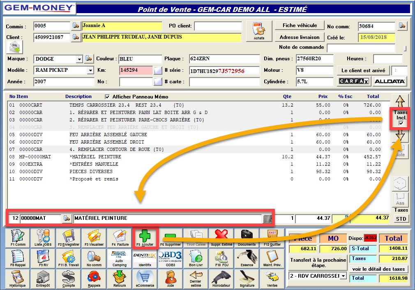Open eCommerce cart icon
Screen dimensions: 415x290
tap(145, 279)
